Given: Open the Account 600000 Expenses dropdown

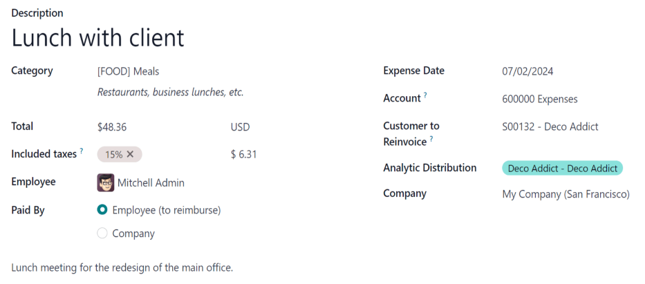Looking at the screenshot, I should pyautogui.click(x=540, y=99).
